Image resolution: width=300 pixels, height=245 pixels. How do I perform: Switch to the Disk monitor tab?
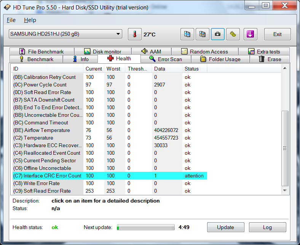point(103,52)
